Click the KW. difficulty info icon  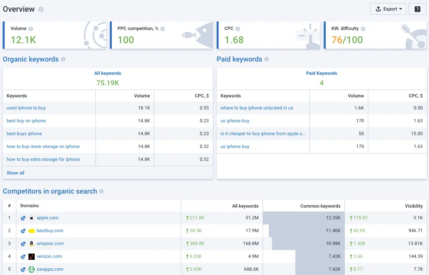[x=363, y=28]
